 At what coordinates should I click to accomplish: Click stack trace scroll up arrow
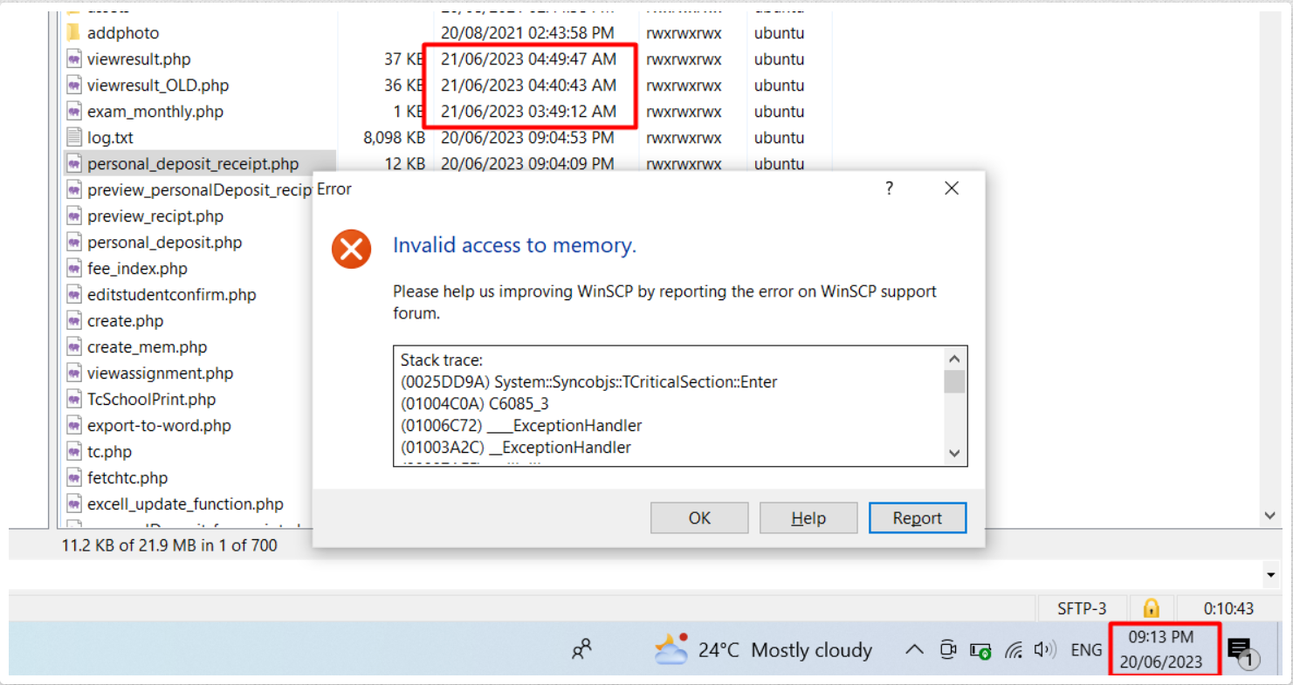(x=954, y=359)
